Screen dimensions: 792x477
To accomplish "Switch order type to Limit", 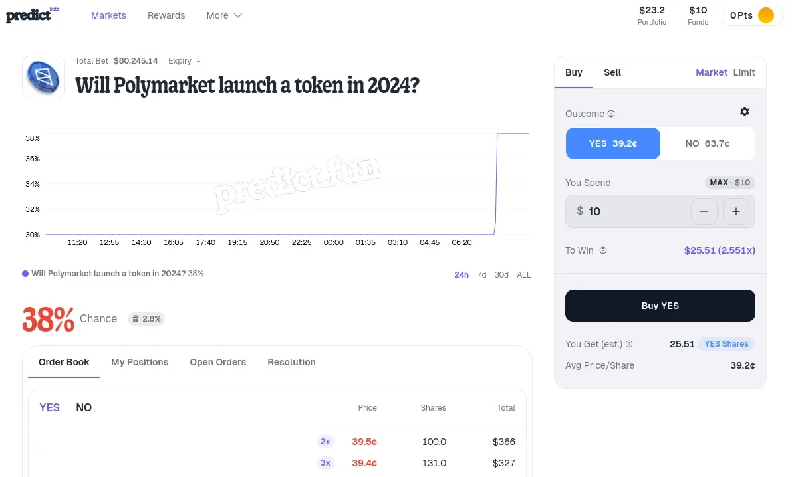I will [x=744, y=72].
